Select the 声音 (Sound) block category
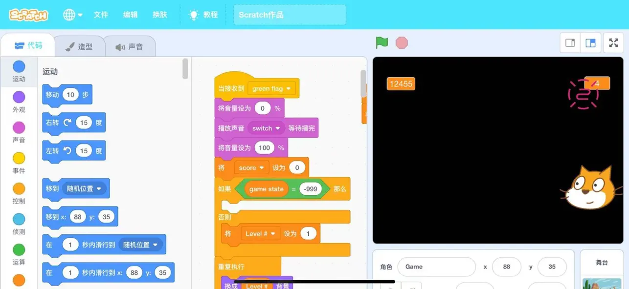This screenshot has width=629, height=289. 19,133
